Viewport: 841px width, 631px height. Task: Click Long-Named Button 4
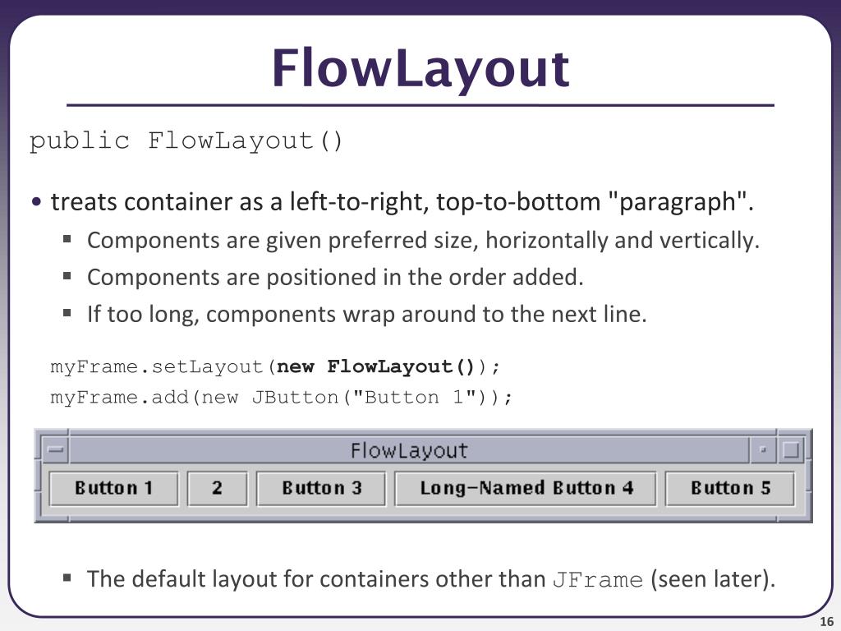tap(526, 488)
